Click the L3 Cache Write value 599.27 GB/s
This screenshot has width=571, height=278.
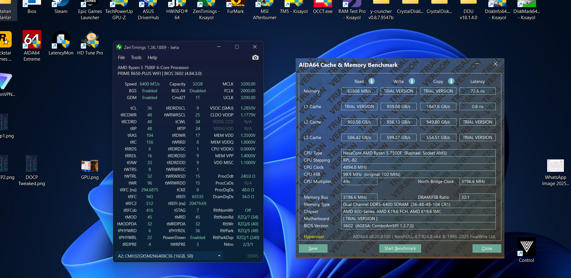[x=399, y=137]
